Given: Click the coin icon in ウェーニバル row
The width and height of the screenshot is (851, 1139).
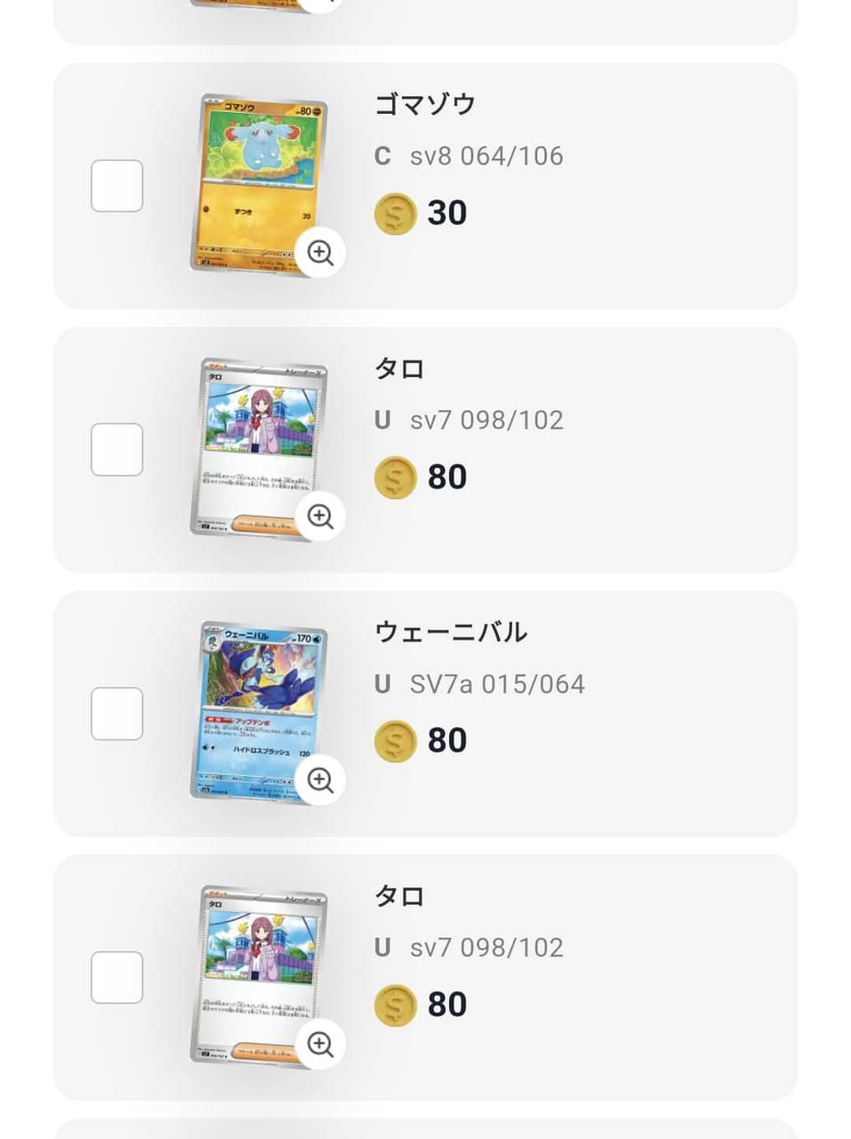Looking at the screenshot, I should 396,741.
